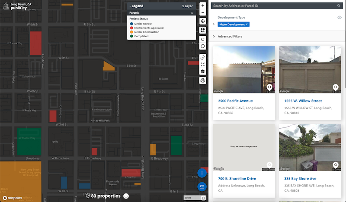This screenshot has height=202, width=346.
Task: Select the small red parcel above E Broadway
Action: pyautogui.click(x=94, y=152)
